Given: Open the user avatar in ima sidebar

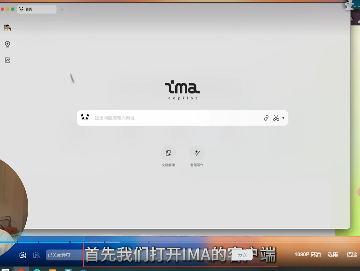Looking at the screenshot, I should [x=7, y=28].
